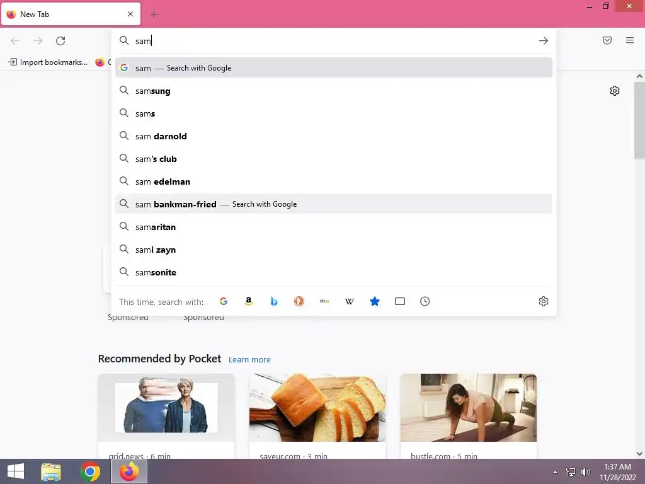Reload the page with the refresh icon
This screenshot has width=645, height=484.
60,41
